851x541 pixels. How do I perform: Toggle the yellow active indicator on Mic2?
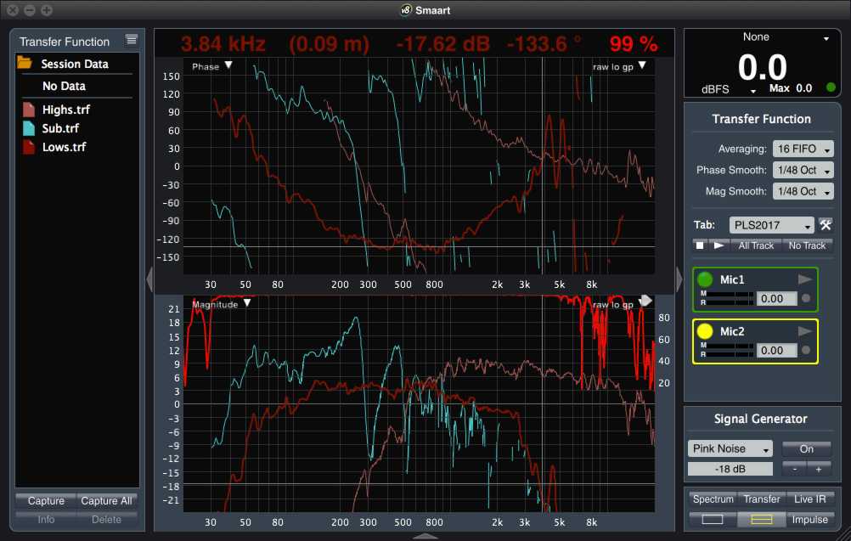(704, 331)
